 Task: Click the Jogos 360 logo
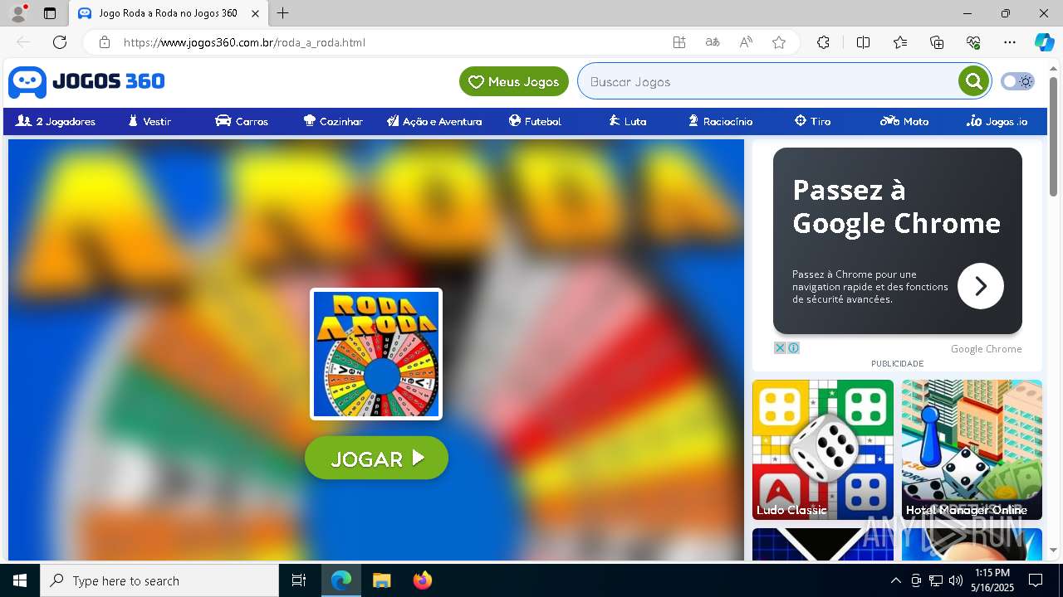(86, 81)
